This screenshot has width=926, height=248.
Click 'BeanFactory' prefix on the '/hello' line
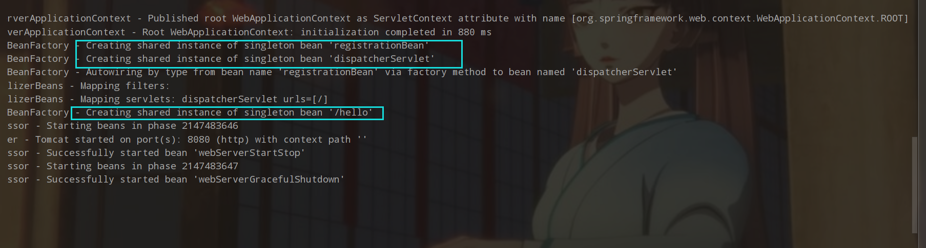tap(38, 112)
